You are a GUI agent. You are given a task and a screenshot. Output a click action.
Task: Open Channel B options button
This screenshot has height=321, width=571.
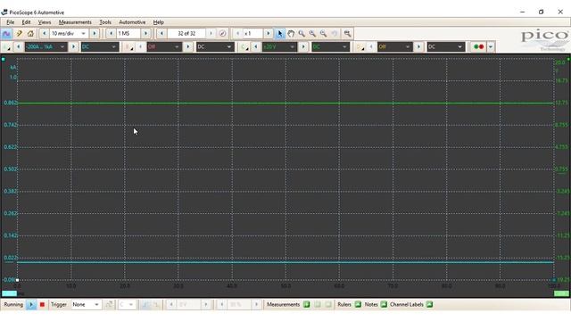[128, 47]
